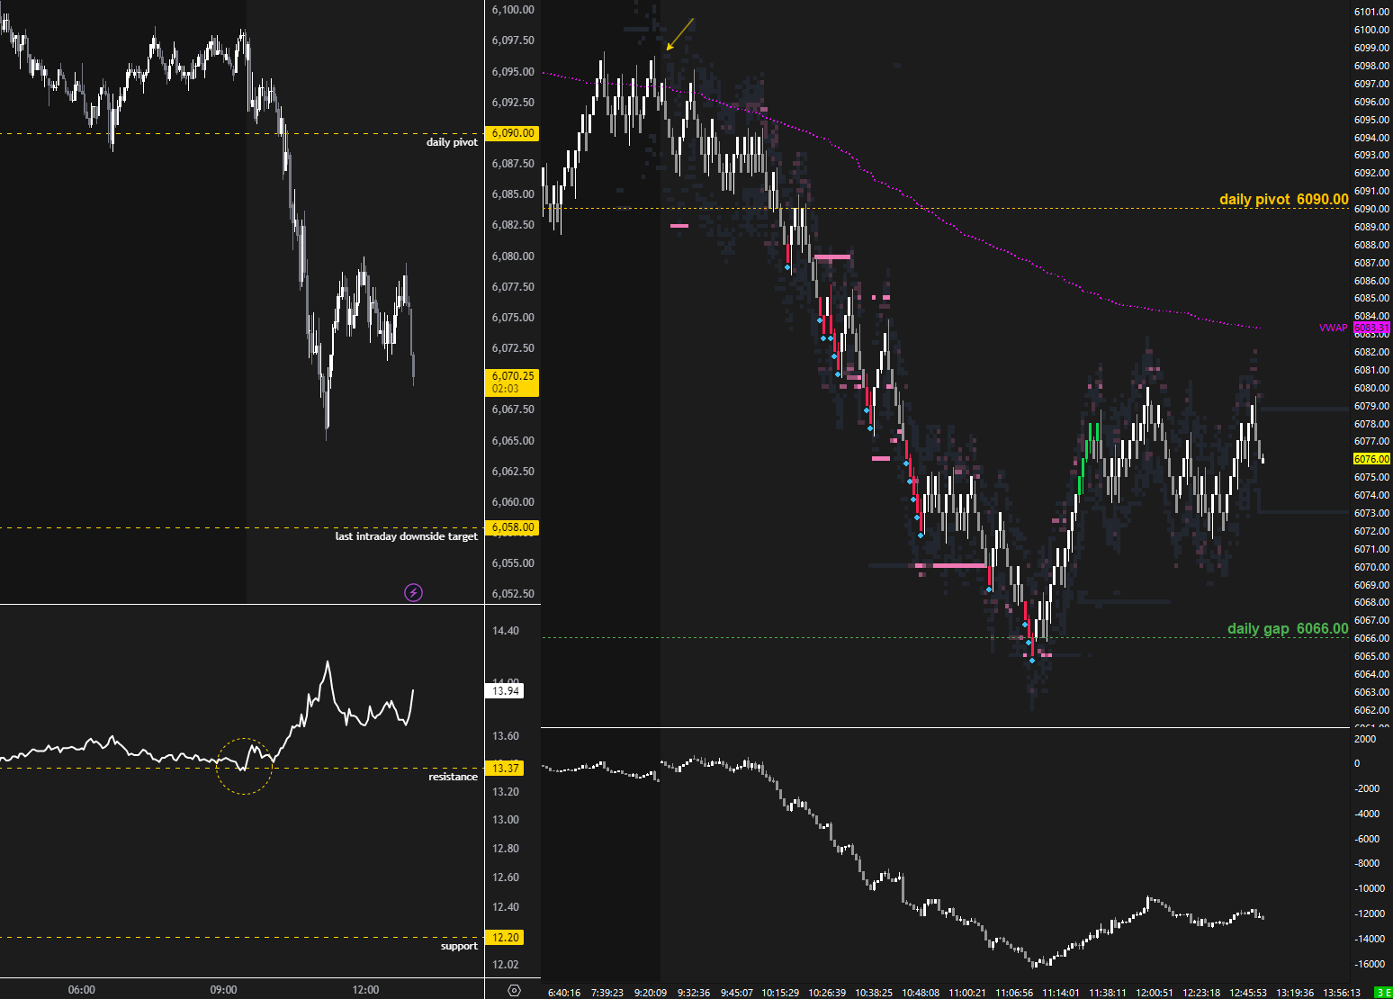Click the green '3 E' badge
Screen dimensions: 1393x999
click(1384, 993)
